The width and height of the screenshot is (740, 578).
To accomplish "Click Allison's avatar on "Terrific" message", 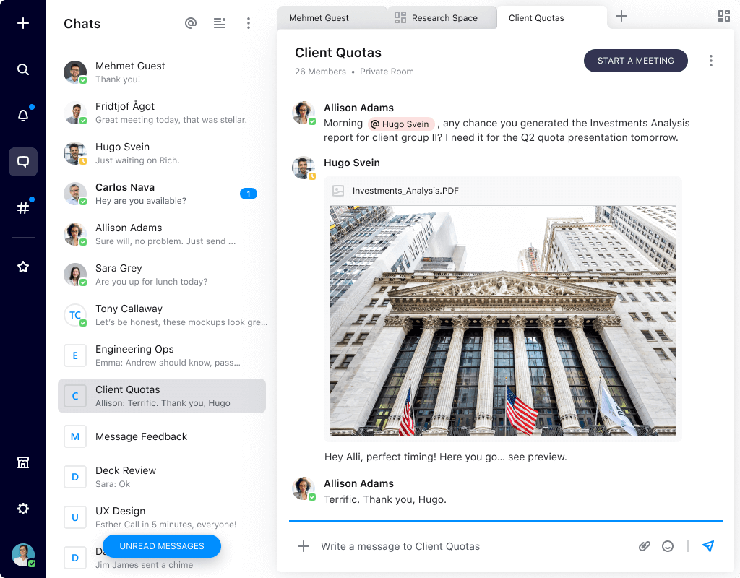I will (x=304, y=488).
